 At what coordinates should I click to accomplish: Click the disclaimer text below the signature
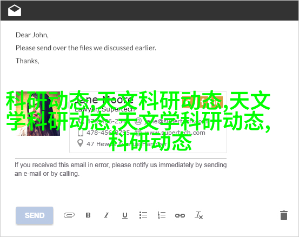tap(121, 169)
